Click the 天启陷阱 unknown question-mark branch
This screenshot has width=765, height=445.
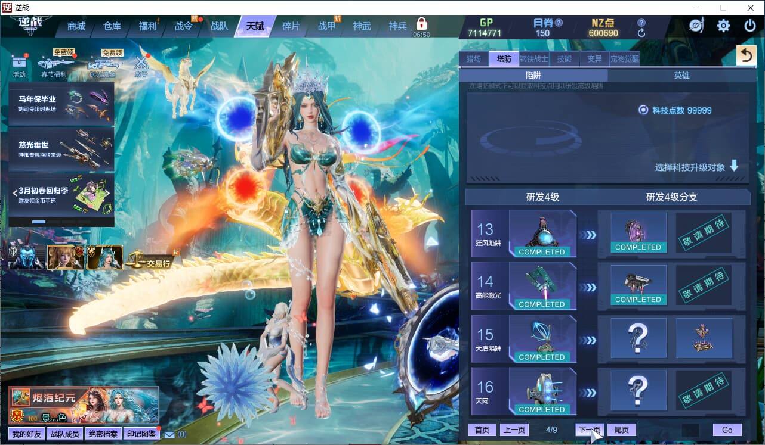point(638,338)
